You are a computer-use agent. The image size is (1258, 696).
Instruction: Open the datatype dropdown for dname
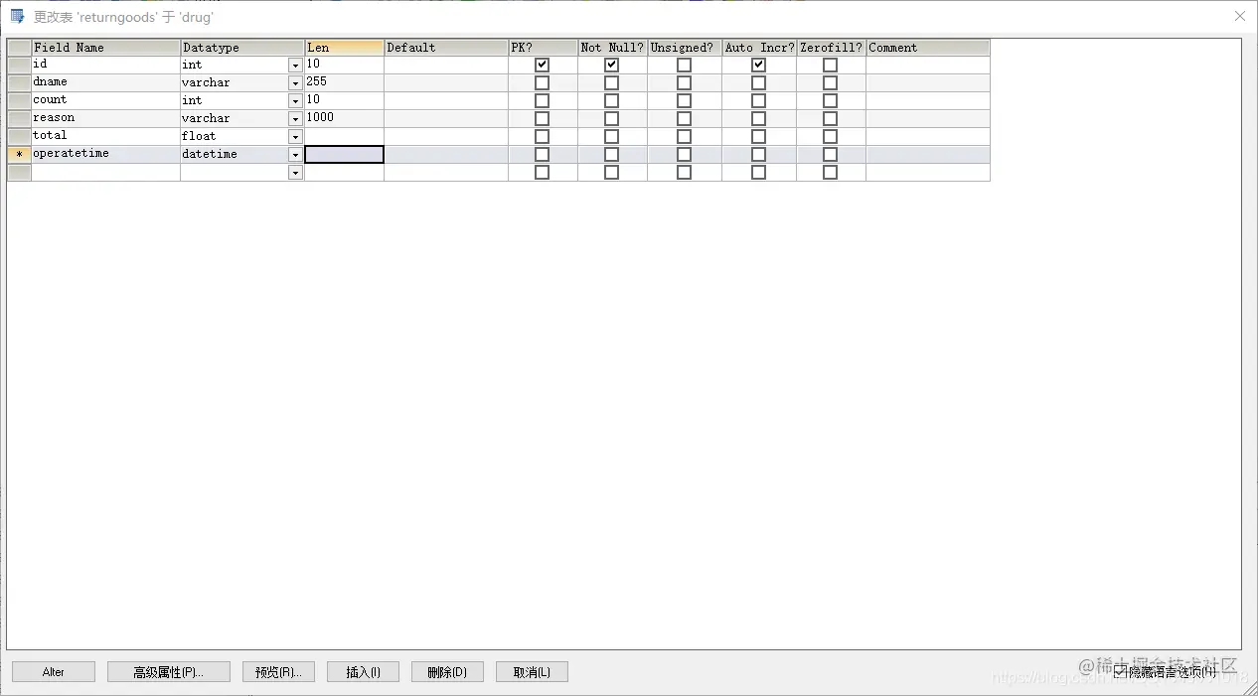click(295, 82)
